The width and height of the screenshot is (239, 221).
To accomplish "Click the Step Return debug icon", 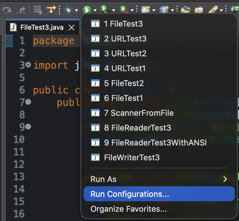I will [21, 10].
